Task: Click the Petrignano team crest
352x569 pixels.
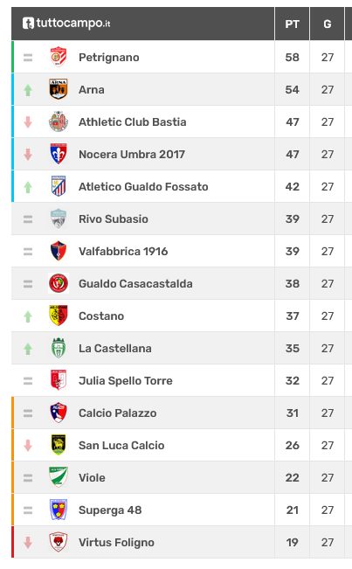Action: point(59,57)
